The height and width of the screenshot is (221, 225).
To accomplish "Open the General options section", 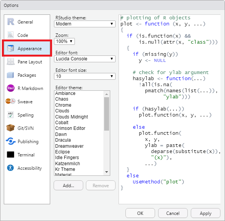I will pos(27,22).
